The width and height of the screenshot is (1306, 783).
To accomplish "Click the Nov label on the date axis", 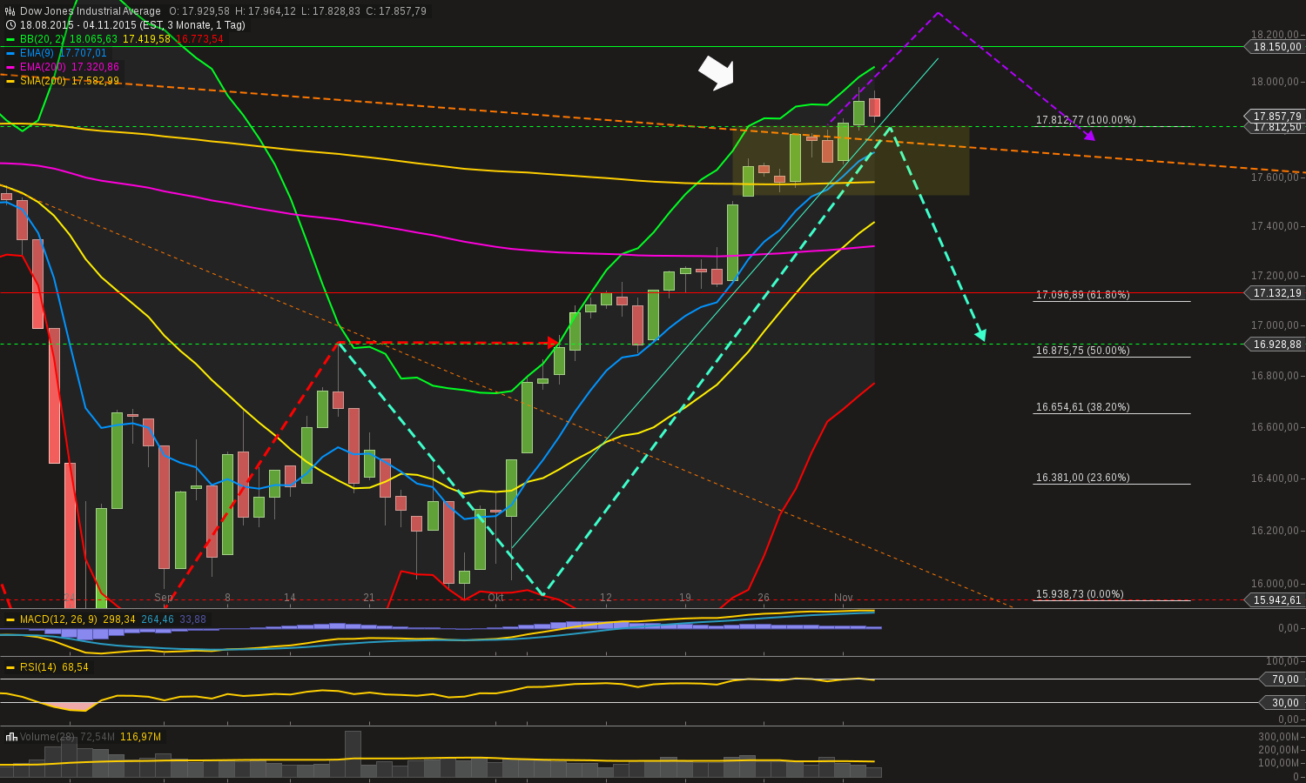I will click(x=844, y=598).
